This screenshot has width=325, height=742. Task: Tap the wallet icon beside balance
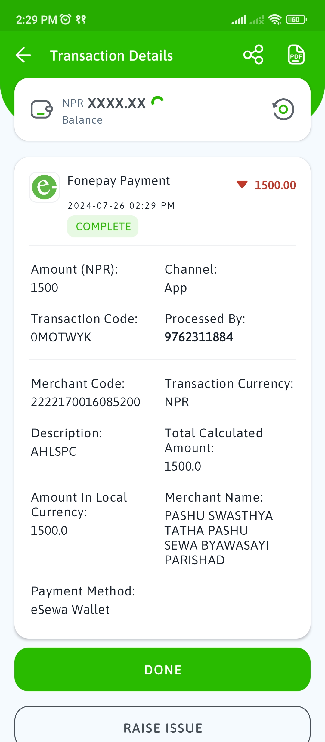[x=42, y=109]
